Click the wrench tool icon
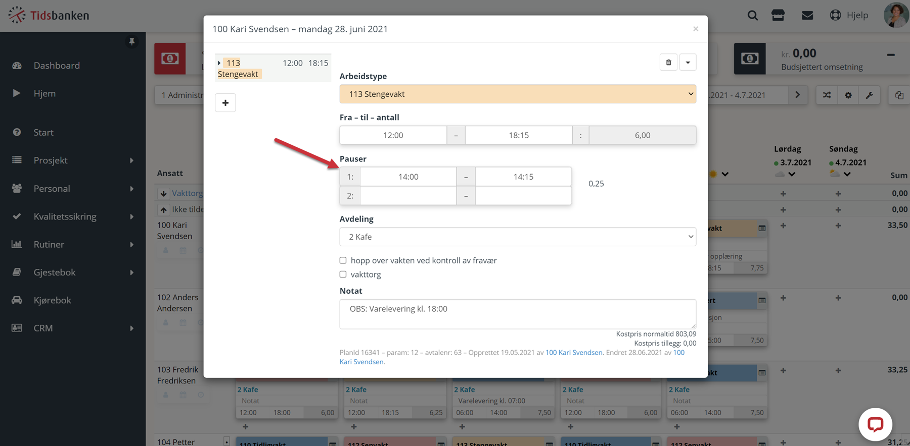The width and height of the screenshot is (910, 446). click(x=870, y=95)
